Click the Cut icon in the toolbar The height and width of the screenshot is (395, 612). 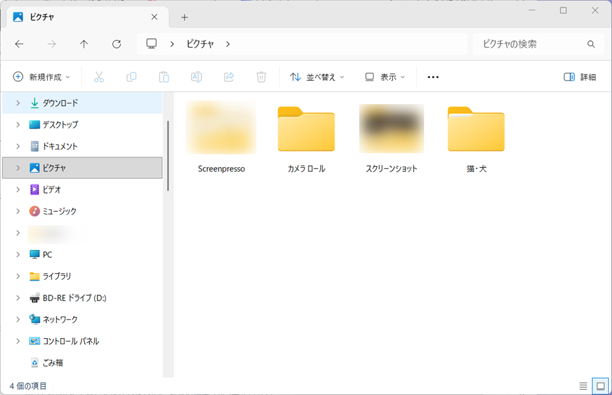coord(99,77)
